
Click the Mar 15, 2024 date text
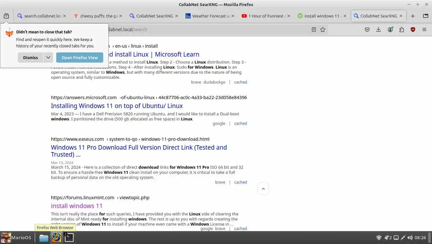[x=62, y=163]
